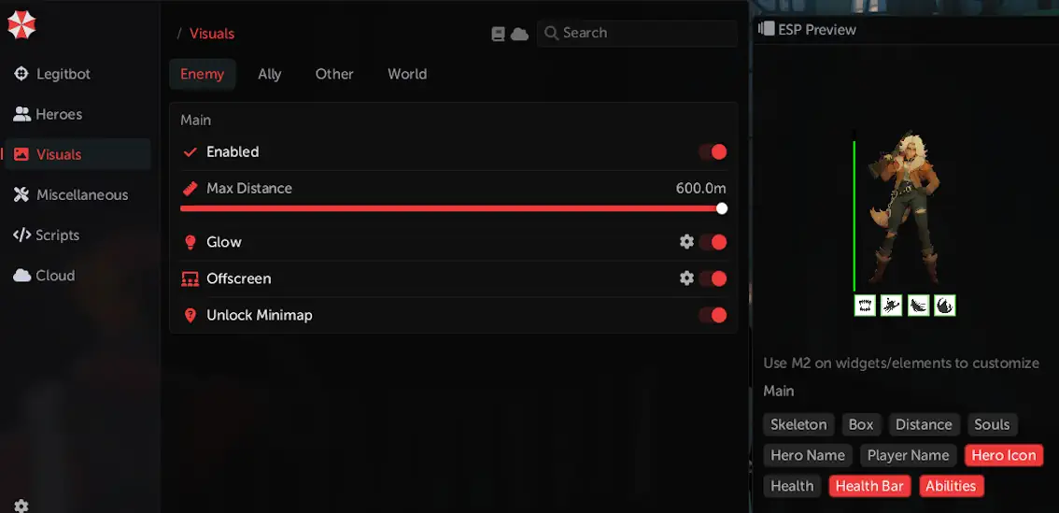Image resolution: width=1059 pixels, height=513 pixels.
Task: Deselect the Health Bar chip
Action: [870, 486]
